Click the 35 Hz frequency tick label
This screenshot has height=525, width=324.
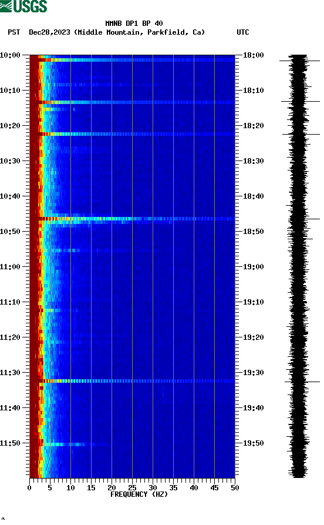coord(173,488)
